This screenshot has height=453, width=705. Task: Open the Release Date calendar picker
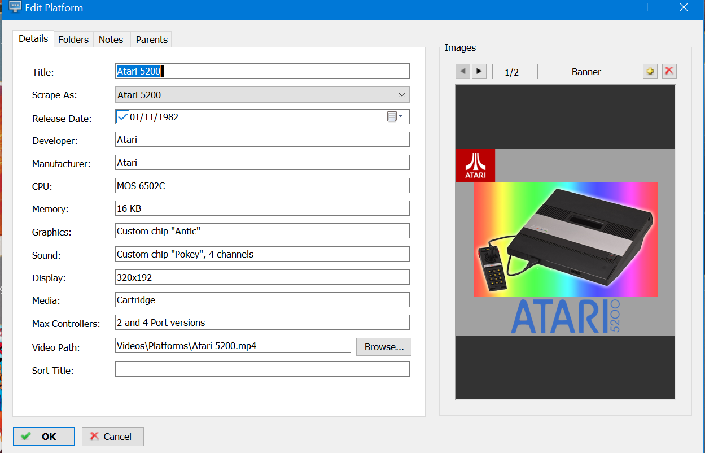(x=396, y=117)
